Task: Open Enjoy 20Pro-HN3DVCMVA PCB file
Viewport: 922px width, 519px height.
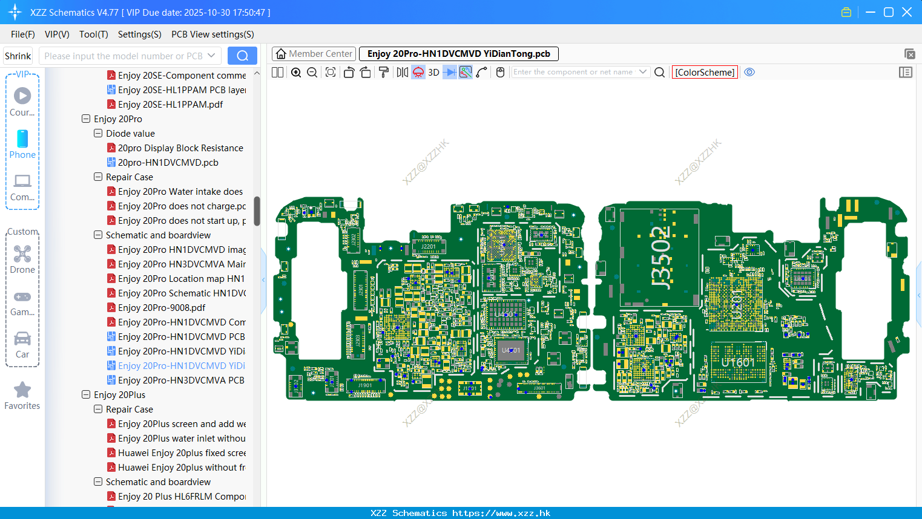Action: (176, 380)
